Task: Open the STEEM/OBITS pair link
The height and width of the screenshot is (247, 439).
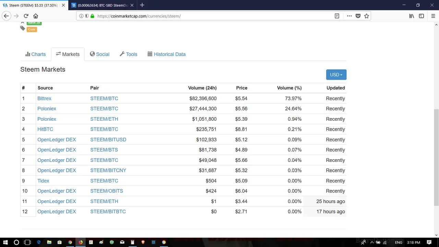Action: pos(106,191)
